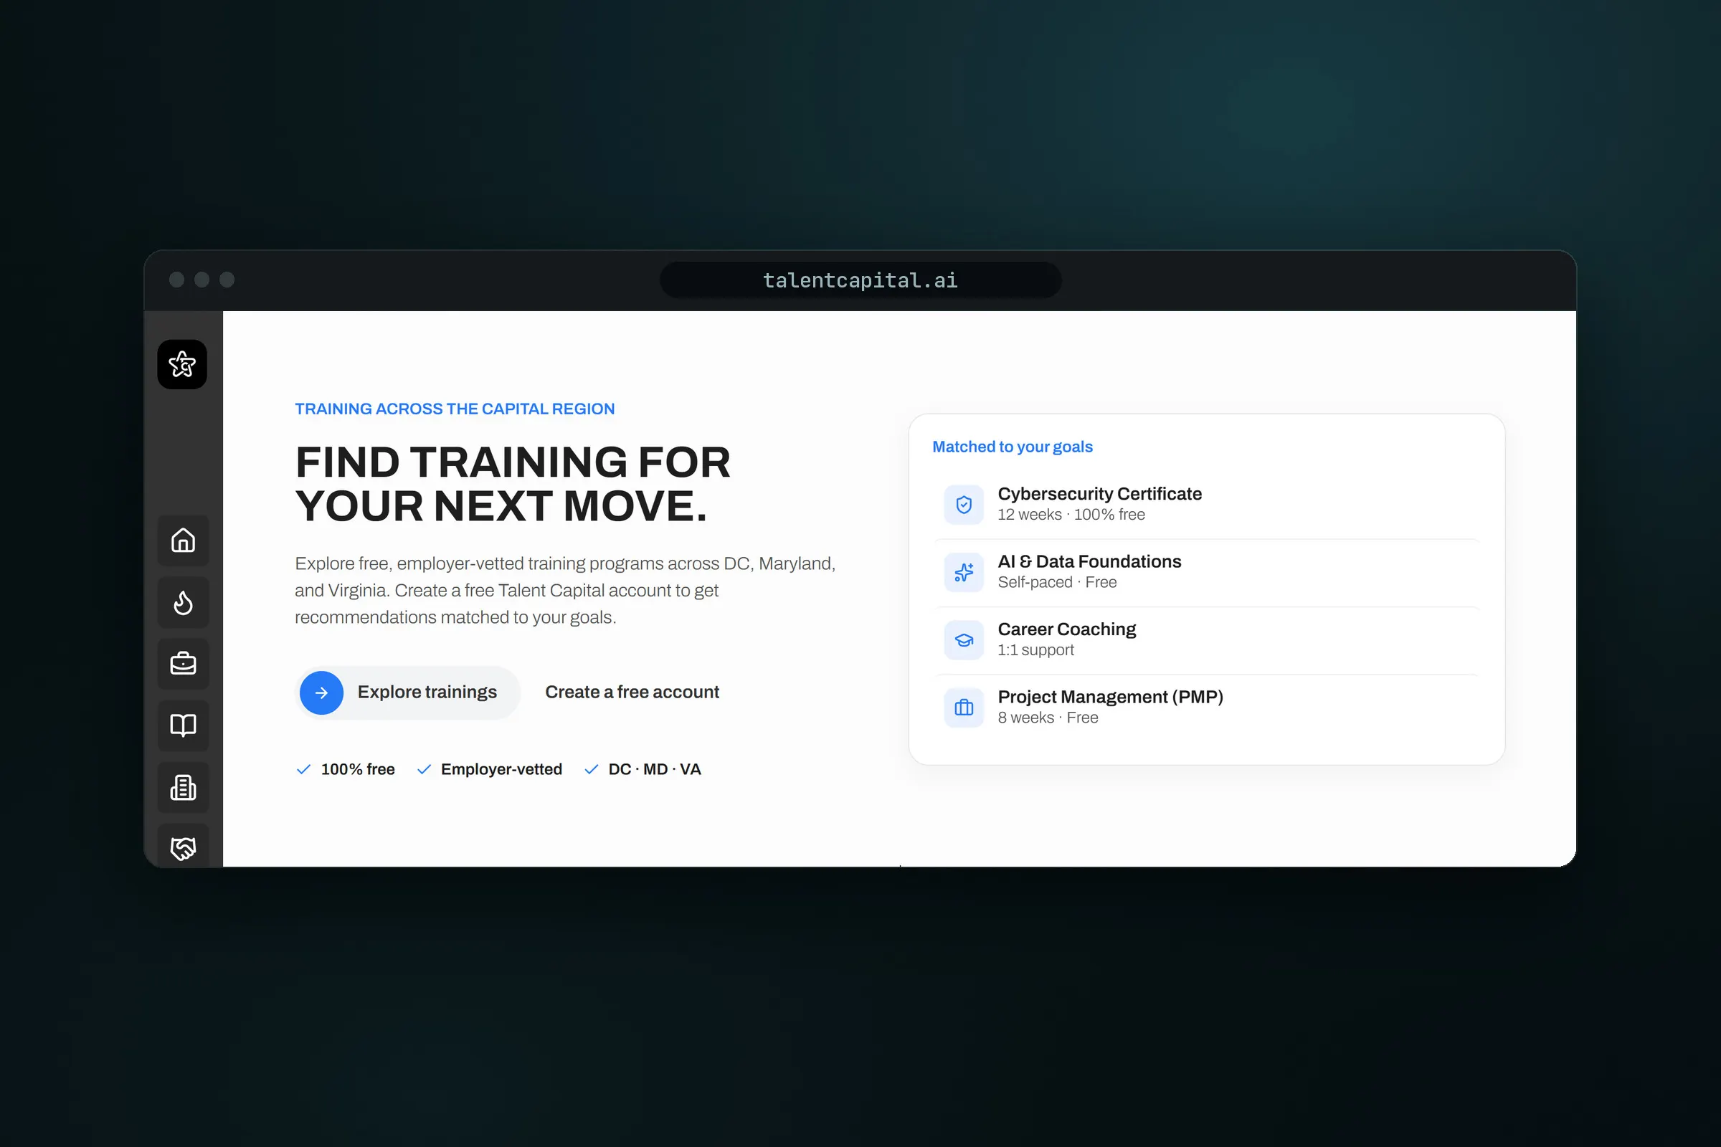Click the 100% free checkmark label
This screenshot has height=1147, width=1721.
346,769
